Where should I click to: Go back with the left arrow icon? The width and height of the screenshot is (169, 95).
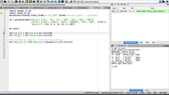click(78, 2)
